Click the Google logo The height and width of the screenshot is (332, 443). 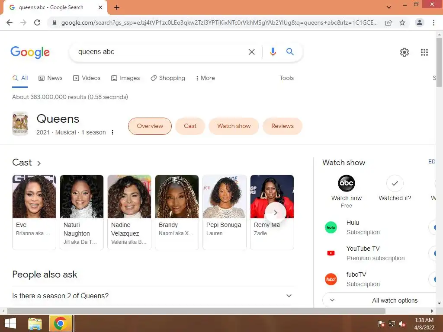pyautogui.click(x=30, y=52)
